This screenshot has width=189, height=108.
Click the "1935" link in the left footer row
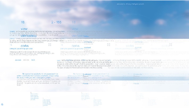point(33,60)
